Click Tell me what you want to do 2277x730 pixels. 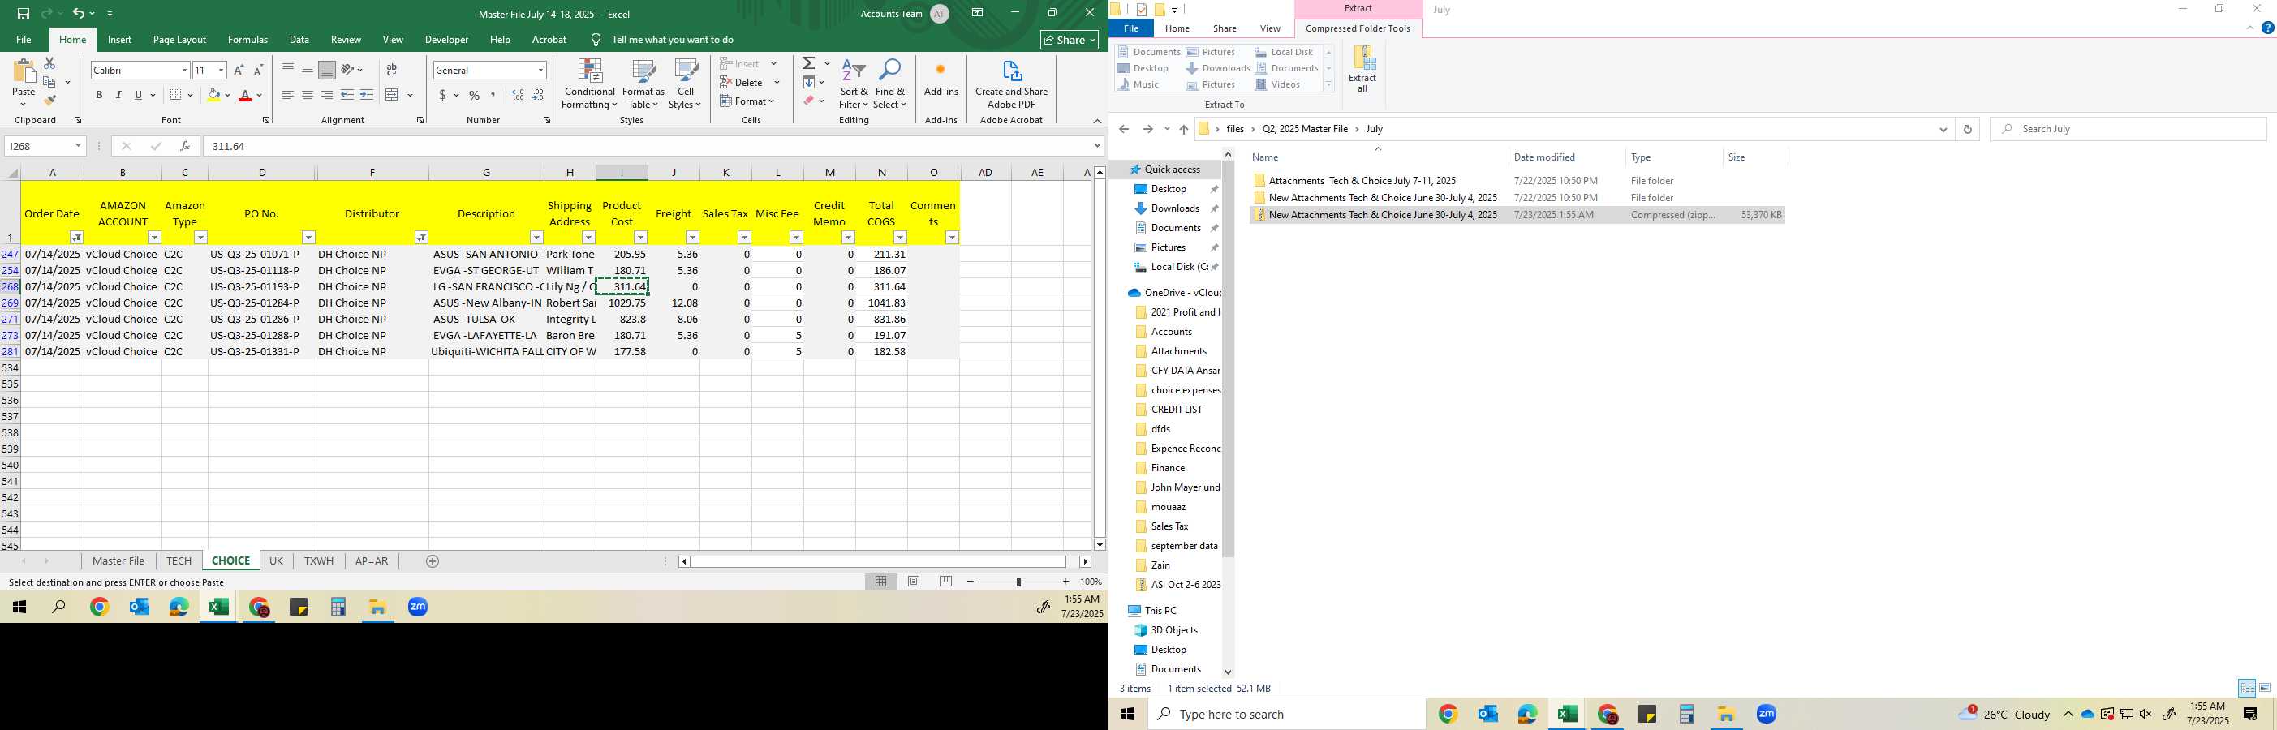672,40
